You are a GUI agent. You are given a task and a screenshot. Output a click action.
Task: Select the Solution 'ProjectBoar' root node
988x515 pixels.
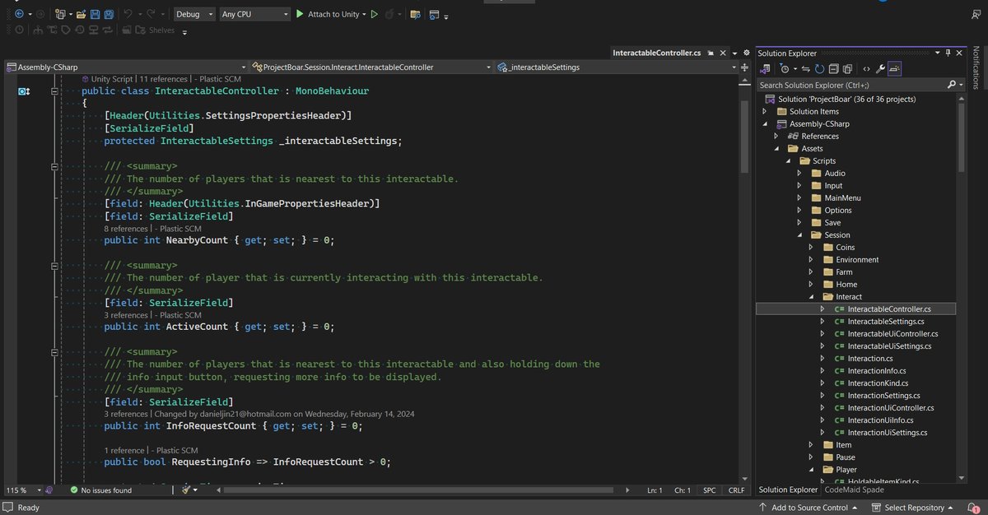[841, 100]
